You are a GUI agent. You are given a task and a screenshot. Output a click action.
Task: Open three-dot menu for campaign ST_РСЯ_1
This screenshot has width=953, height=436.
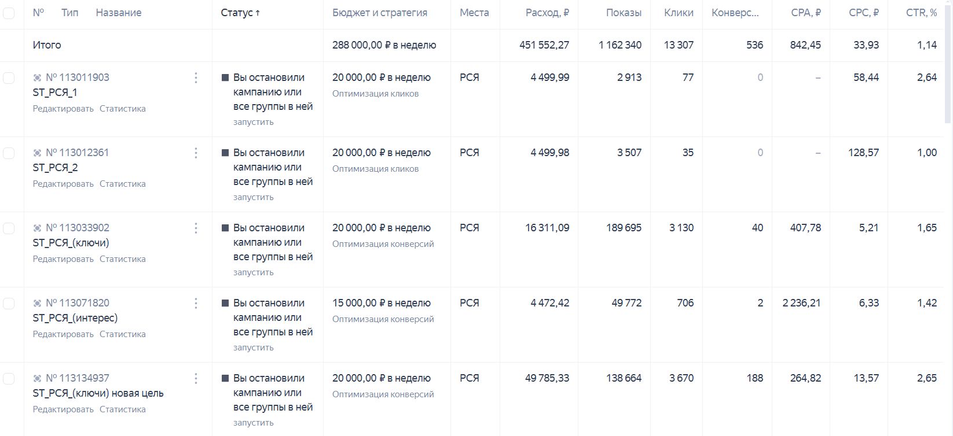pos(196,77)
